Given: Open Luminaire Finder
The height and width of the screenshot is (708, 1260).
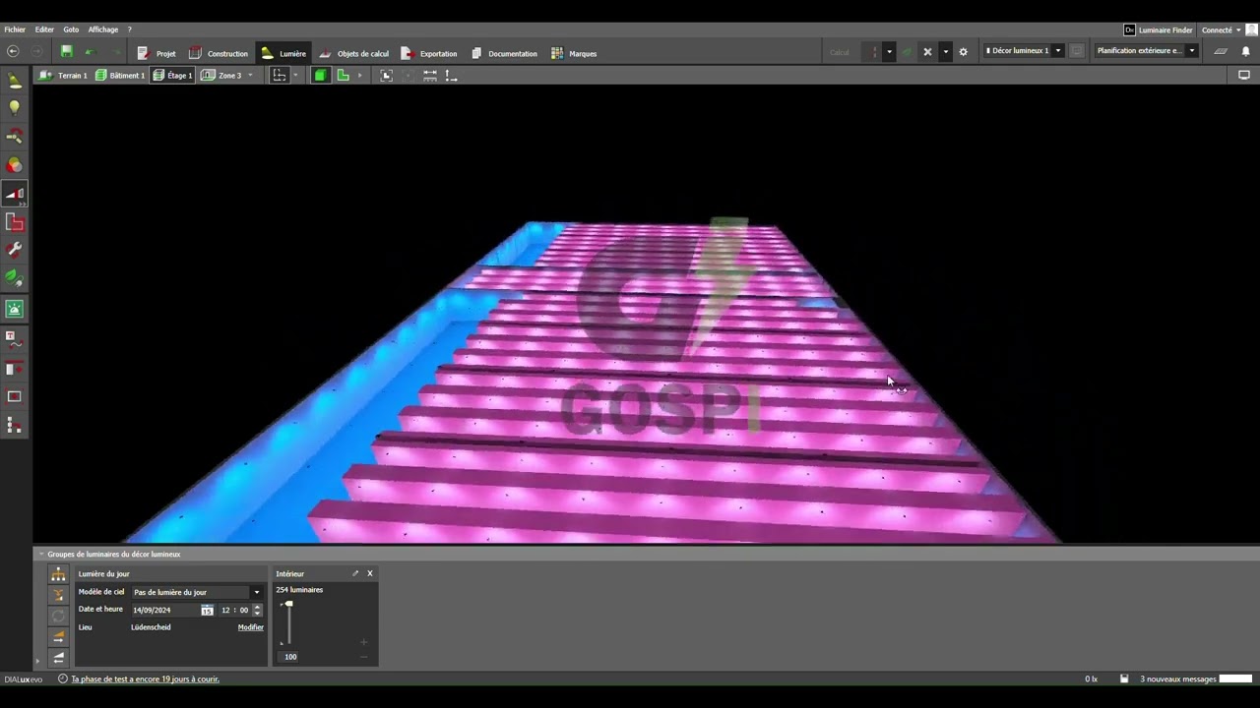Looking at the screenshot, I should 1159,29.
